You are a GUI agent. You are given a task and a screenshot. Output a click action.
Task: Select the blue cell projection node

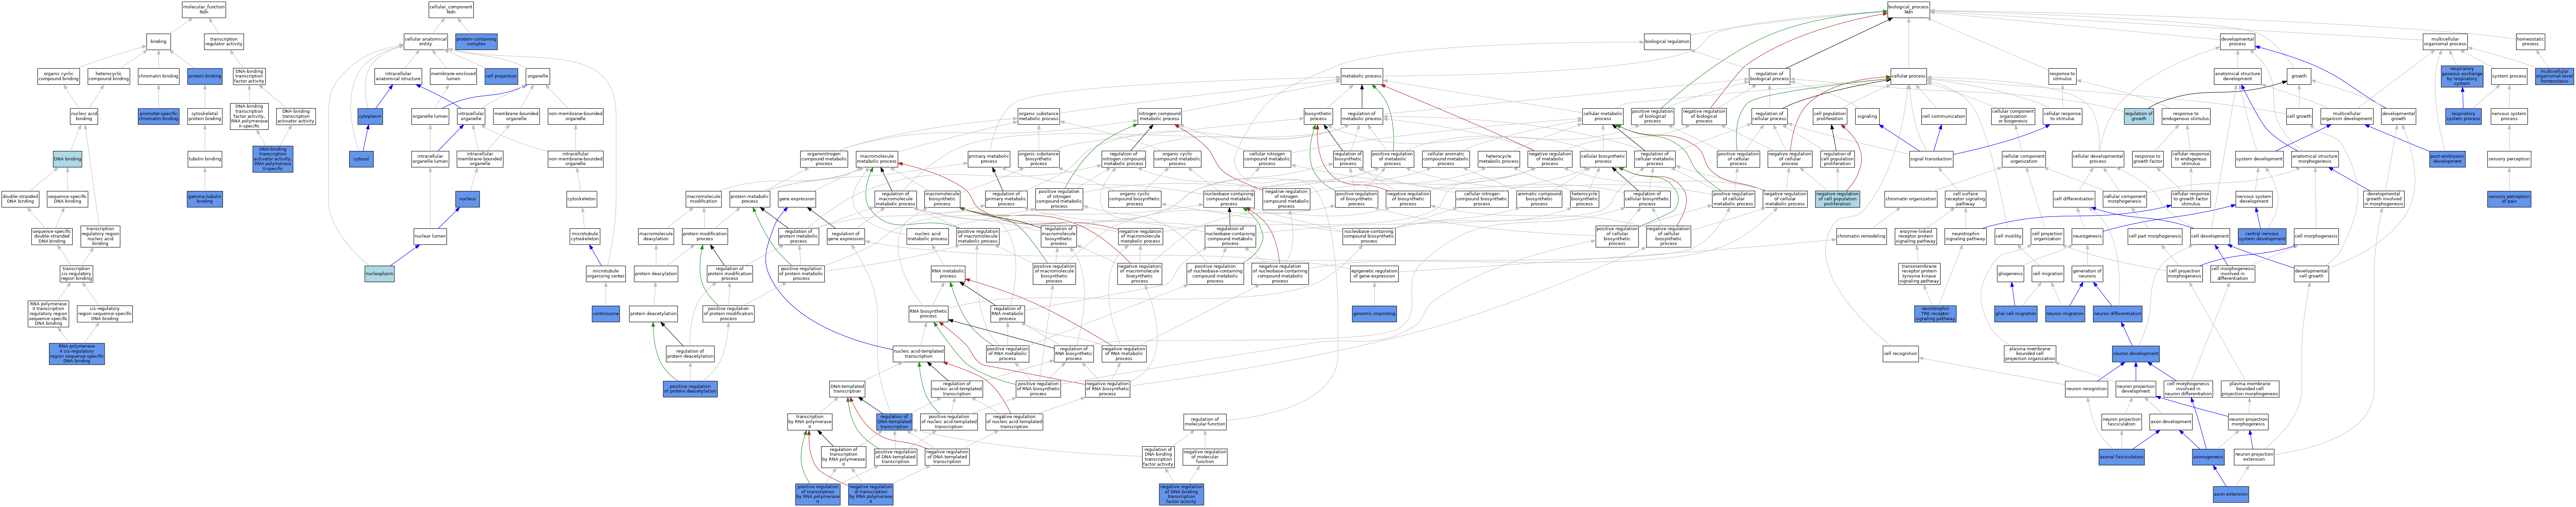pos(501,76)
